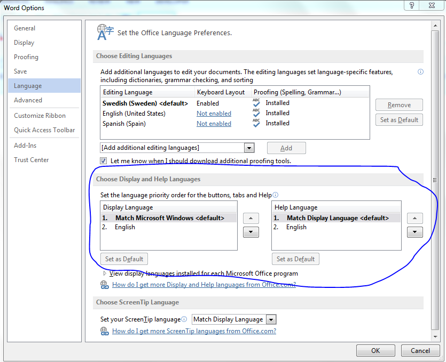Click the Display Language list header

click(169, 207)
